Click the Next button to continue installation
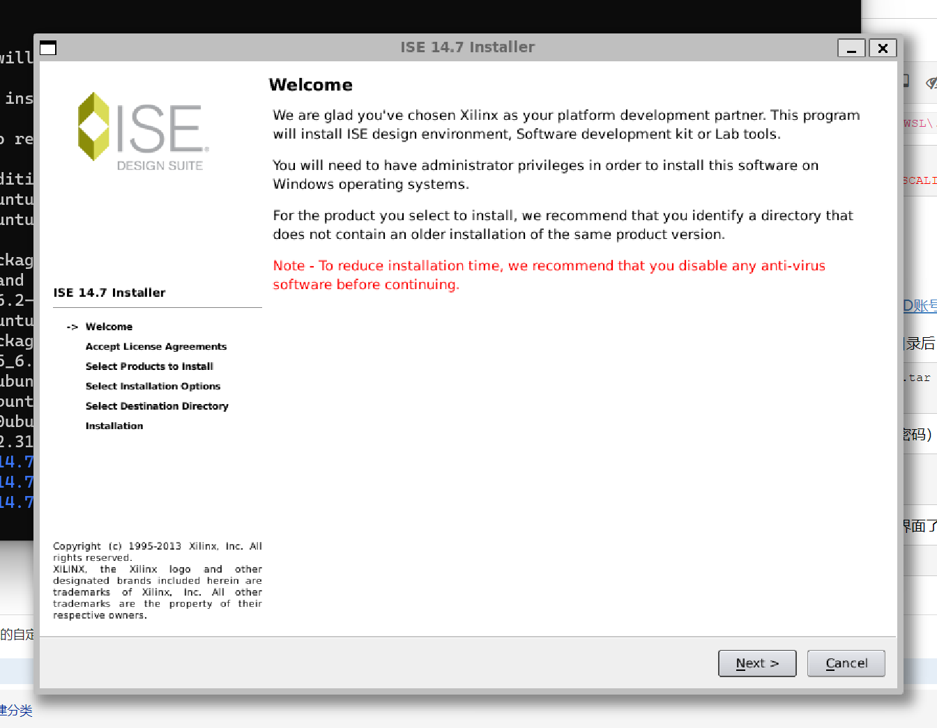The height and width of the screenshot is (728, 937). coord(757,663)
